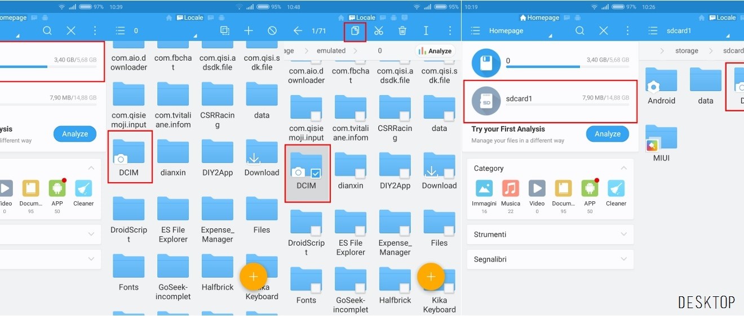Open the Expense_Manager folder without a checkbox
Viewport: 744px width, 316px height.
[x=217, y=210]
